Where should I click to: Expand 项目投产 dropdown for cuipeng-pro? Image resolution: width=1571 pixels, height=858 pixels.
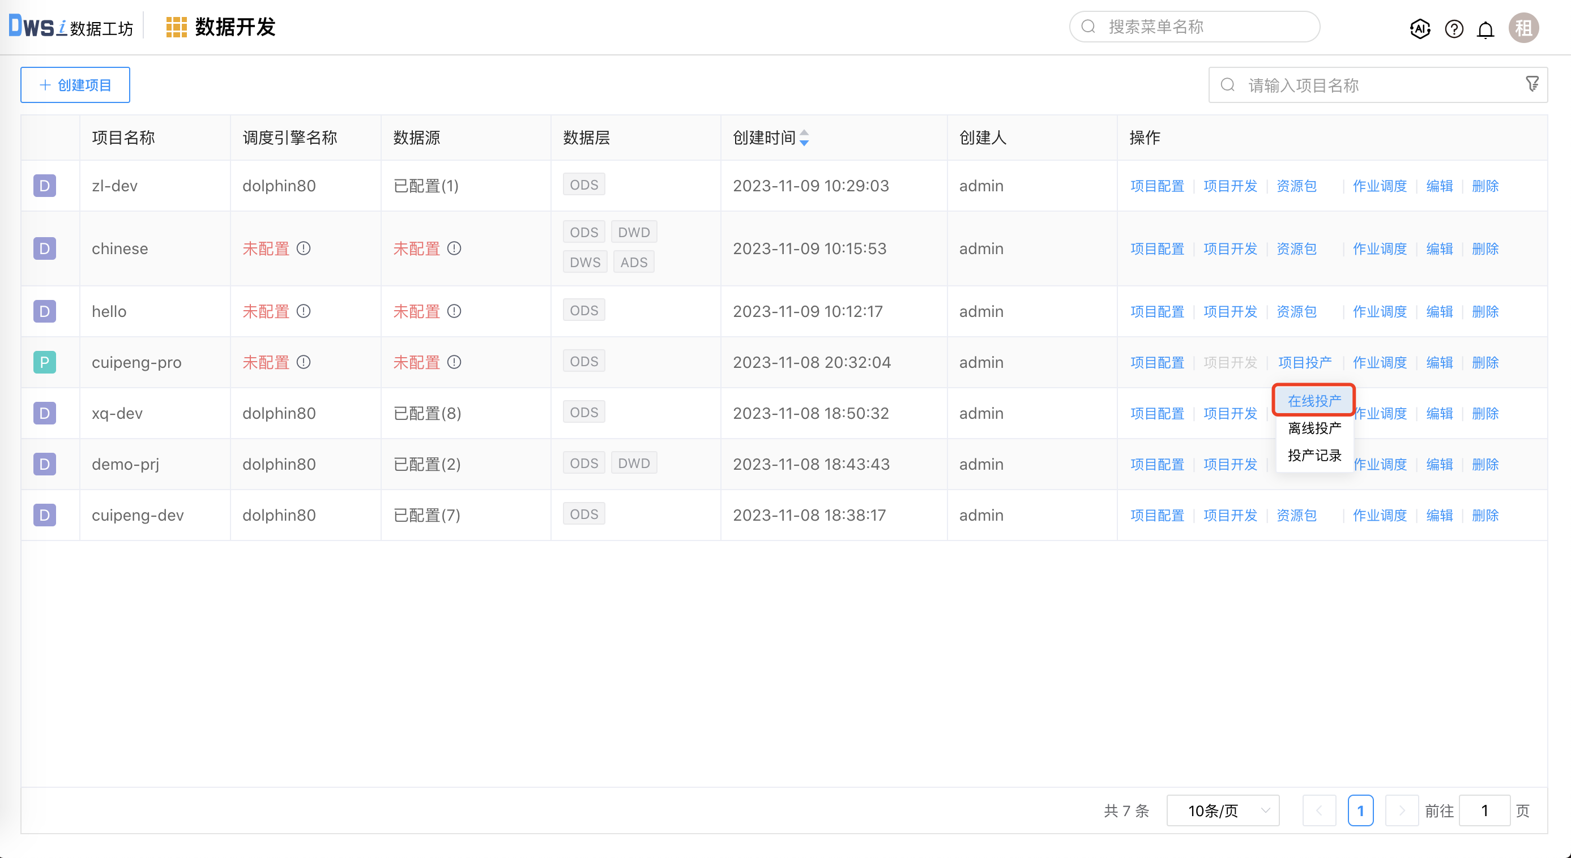tap(1304, 363)
